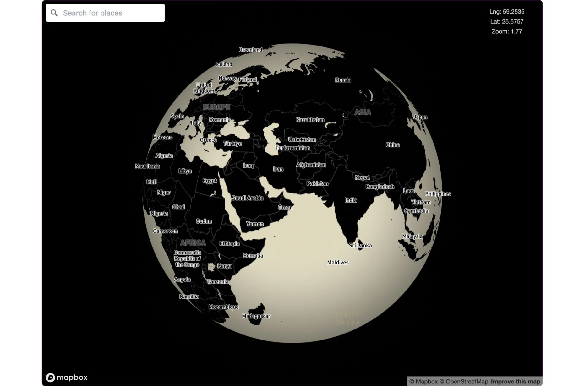Click the Libya label

[185, 171]
